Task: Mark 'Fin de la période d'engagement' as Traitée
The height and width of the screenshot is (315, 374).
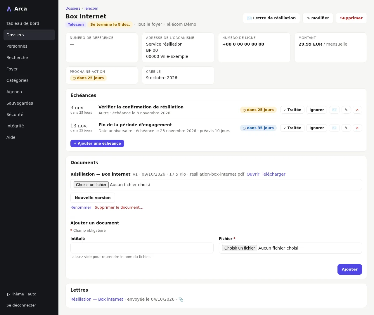Action: pyautogui.click(x=292, y=128)
